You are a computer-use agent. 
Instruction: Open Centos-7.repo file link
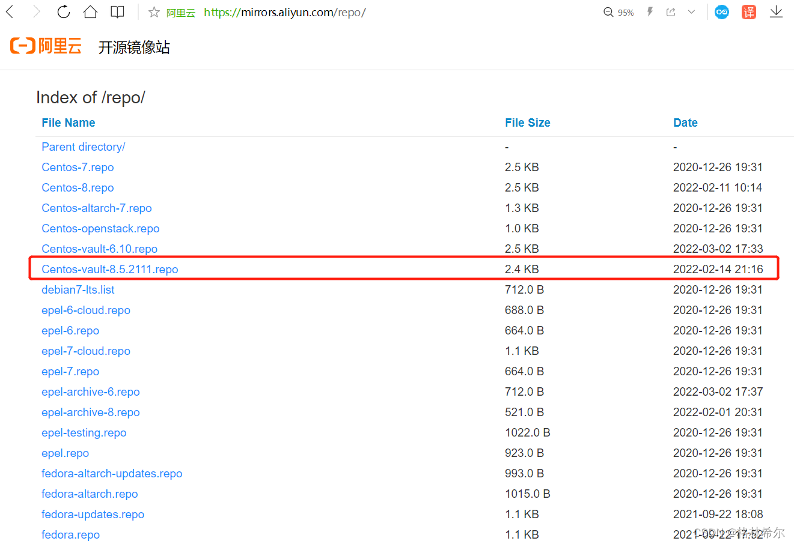(x=78, y=167)
